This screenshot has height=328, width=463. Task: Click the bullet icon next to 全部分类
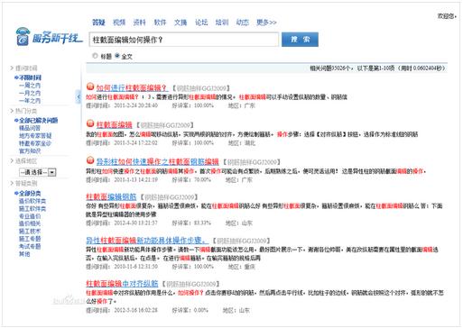[16, 193]
